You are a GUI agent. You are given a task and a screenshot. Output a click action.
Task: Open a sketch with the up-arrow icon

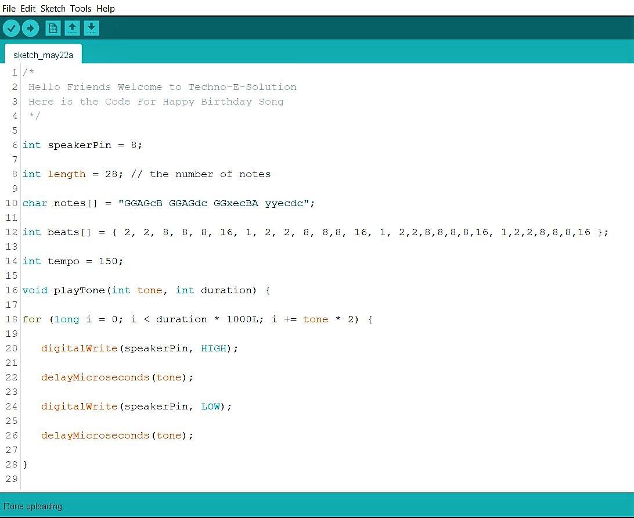click(72, 28)
